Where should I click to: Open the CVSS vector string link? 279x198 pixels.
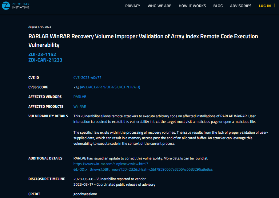110,87
